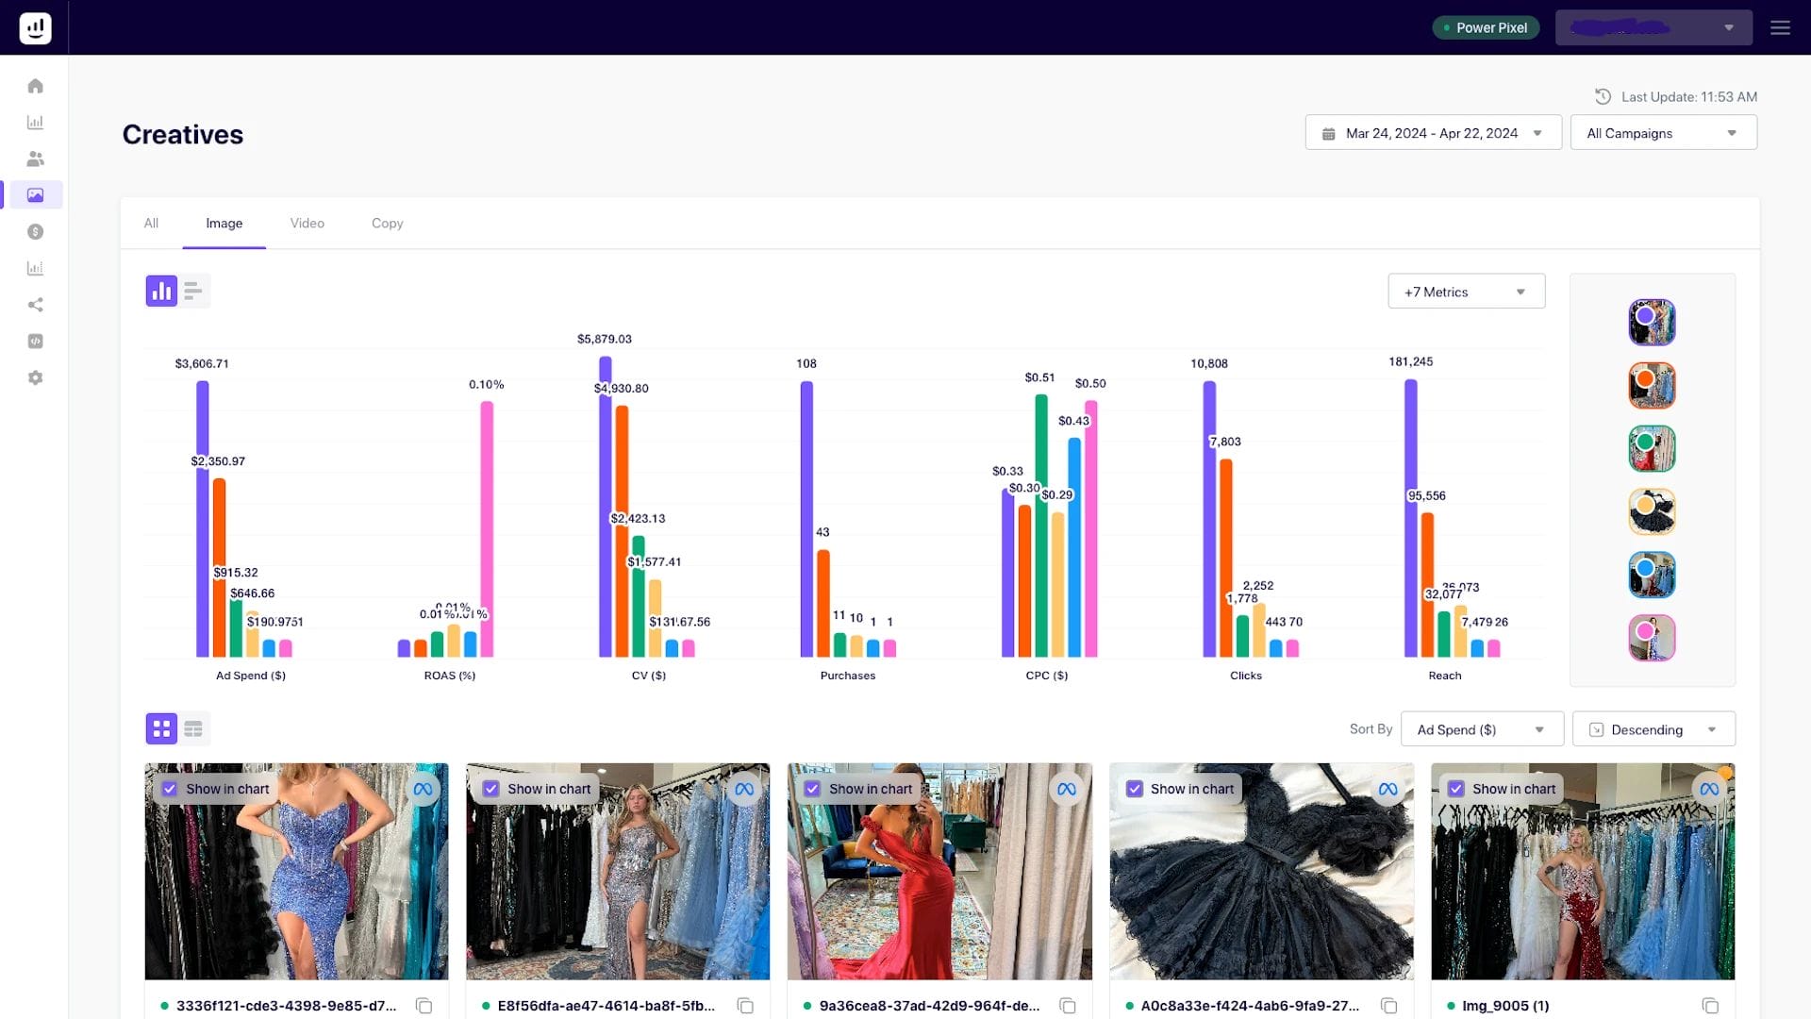Image resolution: width=1811 pixels, height=1019 pixels.
Task: Switch to the Video tab
Action: coord(307,223)
